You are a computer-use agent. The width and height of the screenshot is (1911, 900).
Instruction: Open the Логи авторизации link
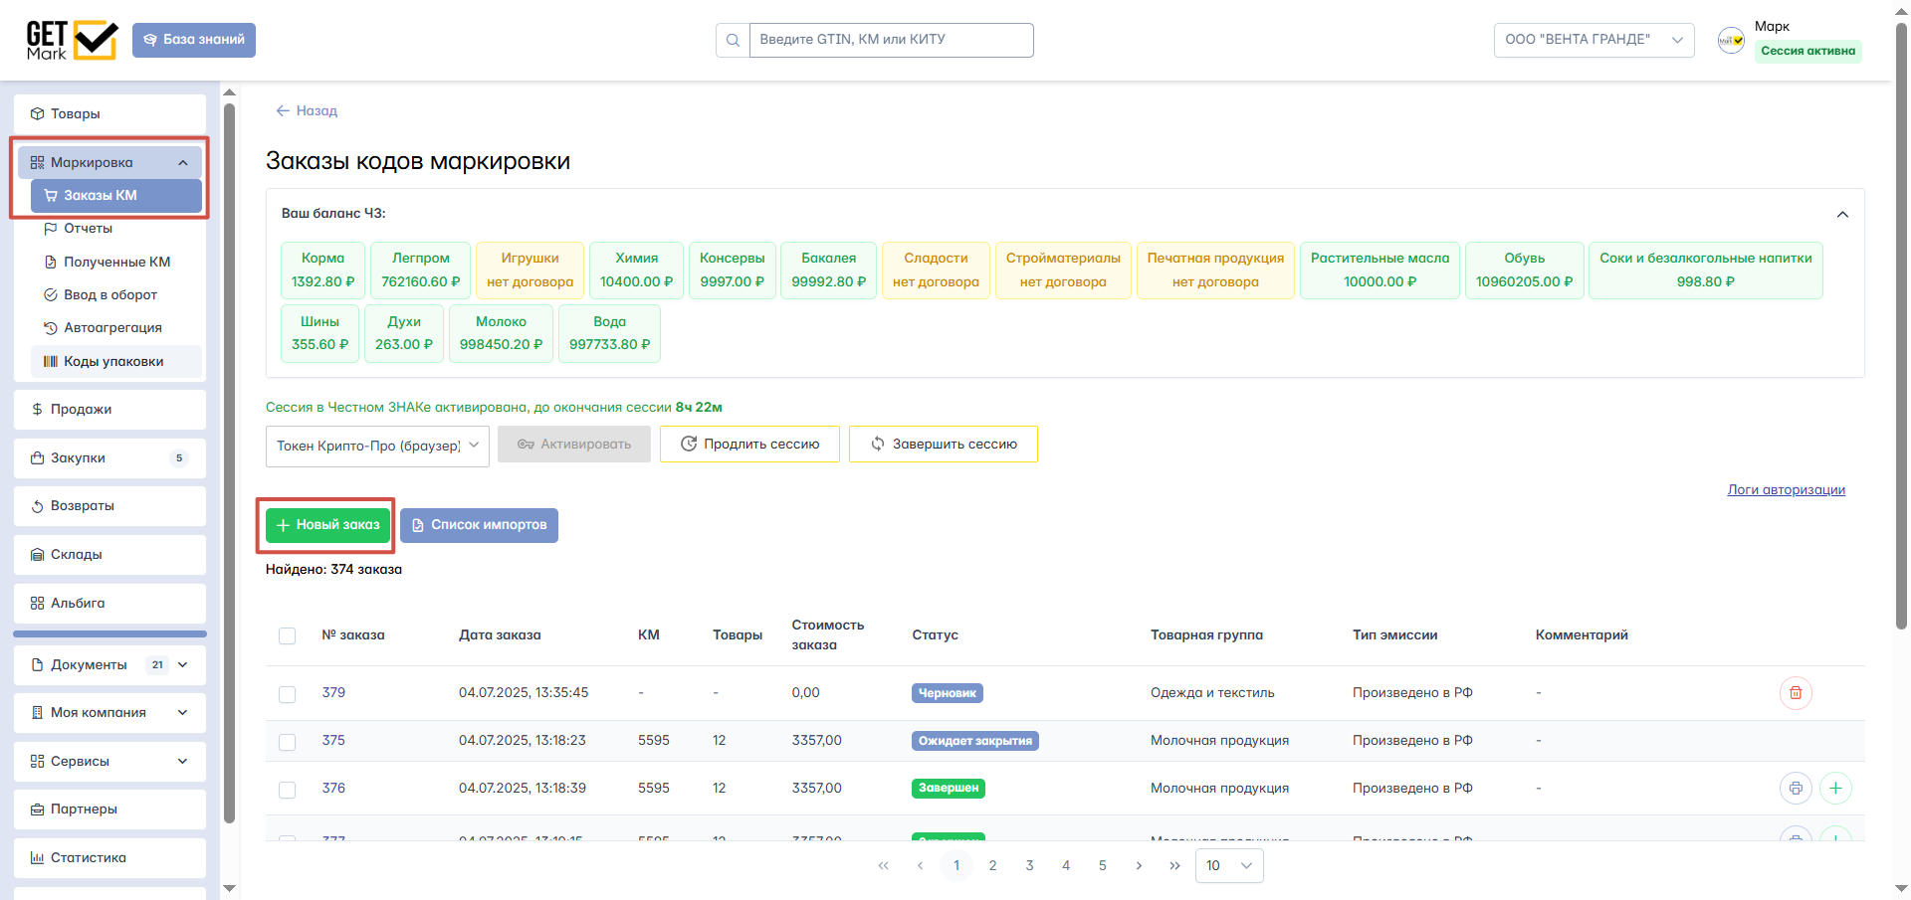click(x=1786, y=489)
